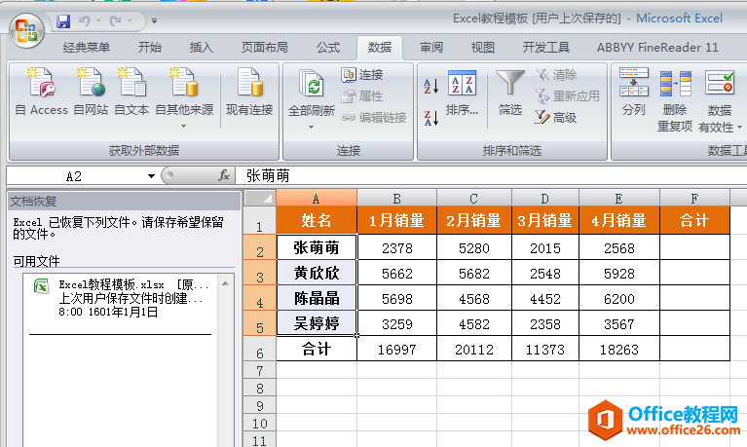Expand the Name Box dropdown arrow

(x=151, y=176)
